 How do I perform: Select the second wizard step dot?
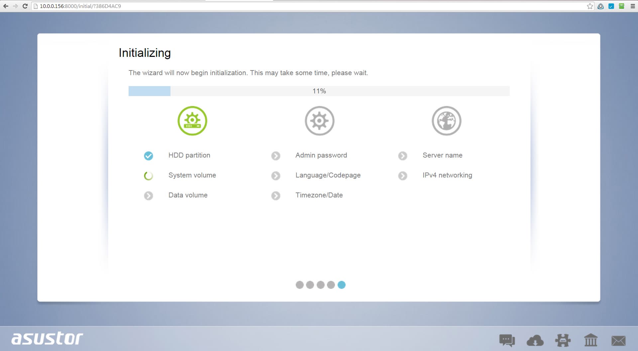[310, 285]
